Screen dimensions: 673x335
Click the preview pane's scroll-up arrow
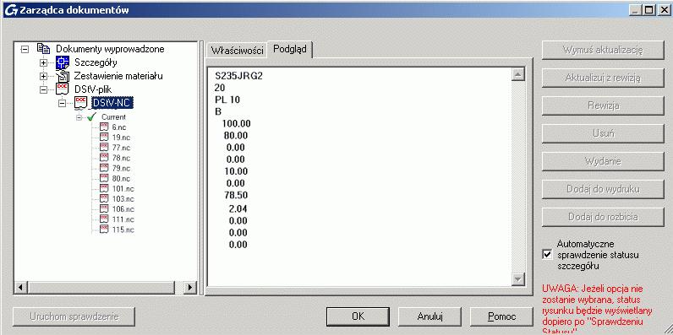[x=519, y=74]
